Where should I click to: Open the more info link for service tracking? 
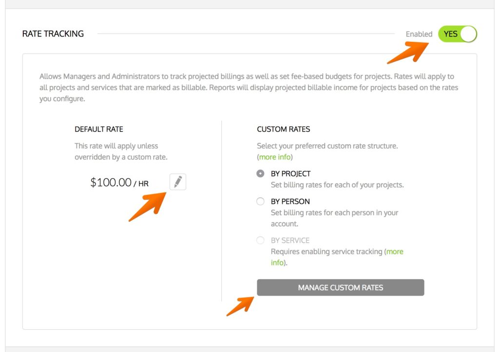click(395, 251)
